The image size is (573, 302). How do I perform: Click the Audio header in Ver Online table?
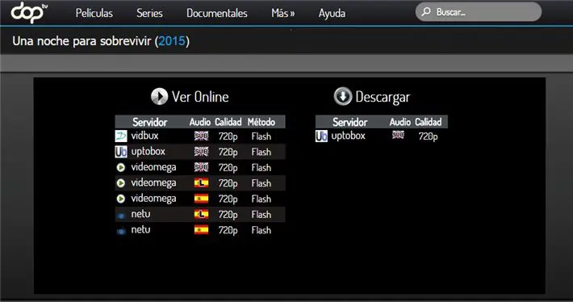[200, 122]
